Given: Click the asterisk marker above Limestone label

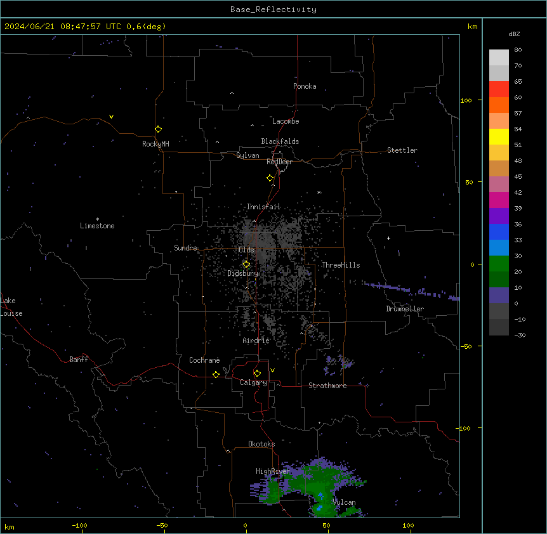Looking at the screenshot, I should [x=97, y=219].
